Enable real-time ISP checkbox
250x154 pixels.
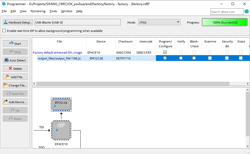pyautogui.click(x=4, y=31)
